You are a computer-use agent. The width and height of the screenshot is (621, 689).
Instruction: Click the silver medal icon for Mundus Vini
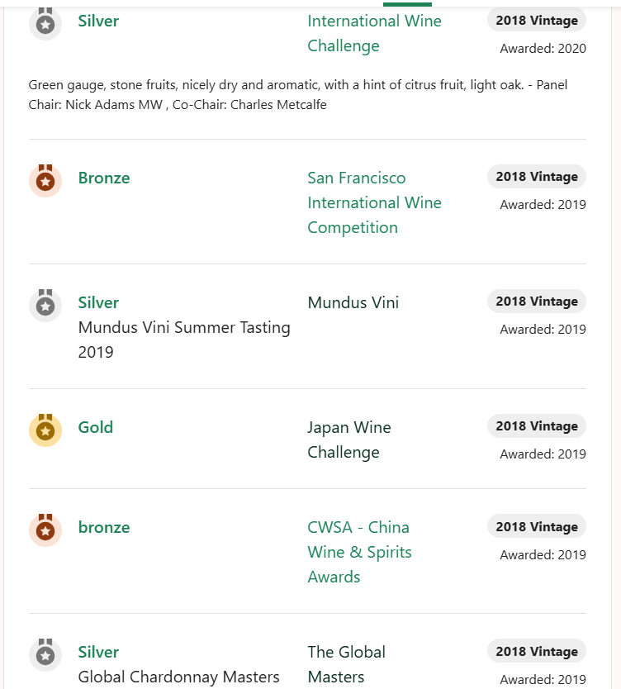45,306
